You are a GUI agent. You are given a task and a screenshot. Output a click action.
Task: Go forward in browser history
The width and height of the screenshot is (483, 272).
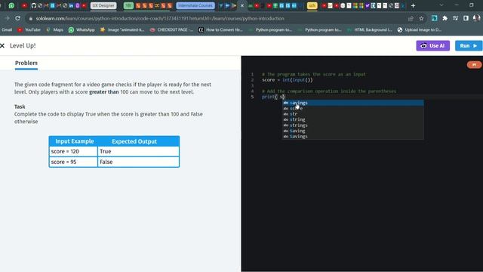[7, 18]
